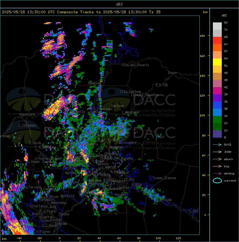Click the eb+bip magenta arrow legend icon
239x242 pixels.
point(217,174)
